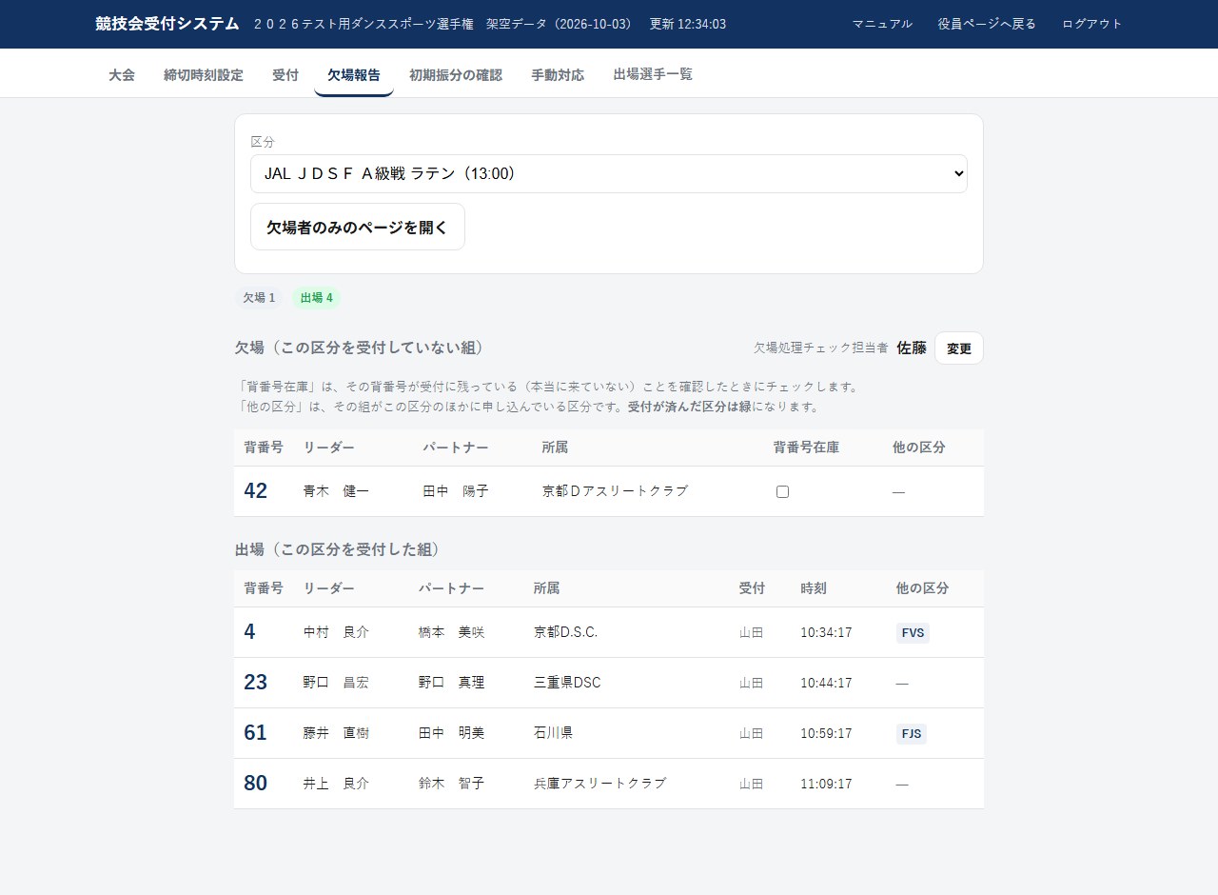Select bib number 42 in absent table
1218x895 pixels.
(x=256, y=491)
